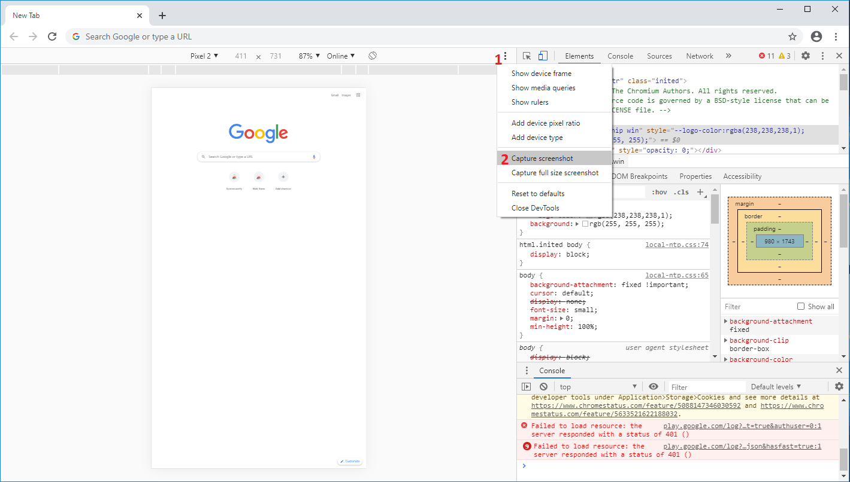
Task: Toggle .cls element classes pane
Action: [680, 191]
